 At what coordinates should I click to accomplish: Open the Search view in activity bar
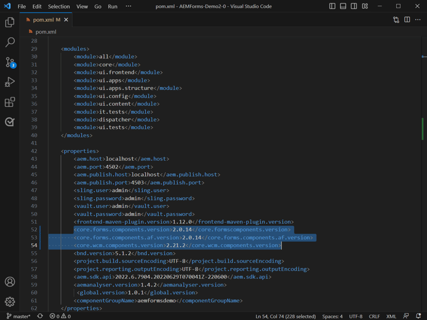click(10, 42)
